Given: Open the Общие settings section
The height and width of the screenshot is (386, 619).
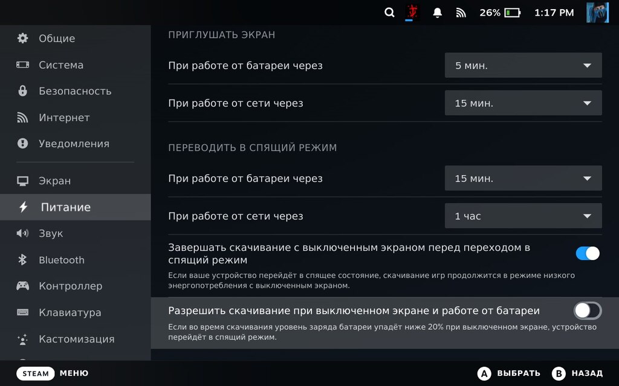Looking at the screenshot, I should 57,39.
